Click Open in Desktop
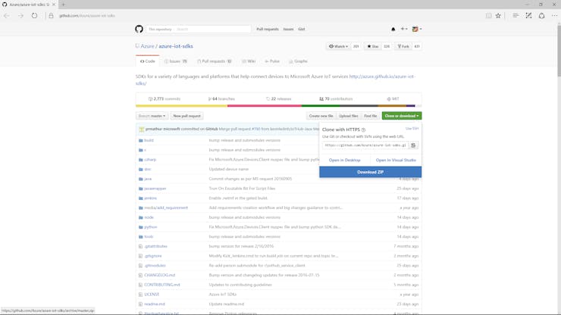 344,161
